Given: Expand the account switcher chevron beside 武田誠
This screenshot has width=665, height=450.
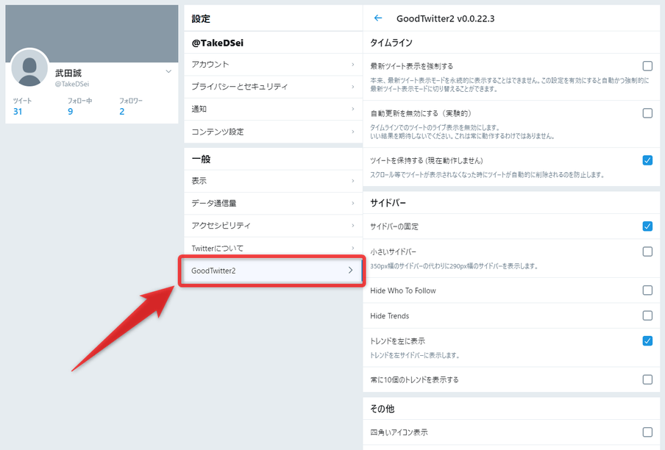Looking at the screenshot, I should coord(168,71).
